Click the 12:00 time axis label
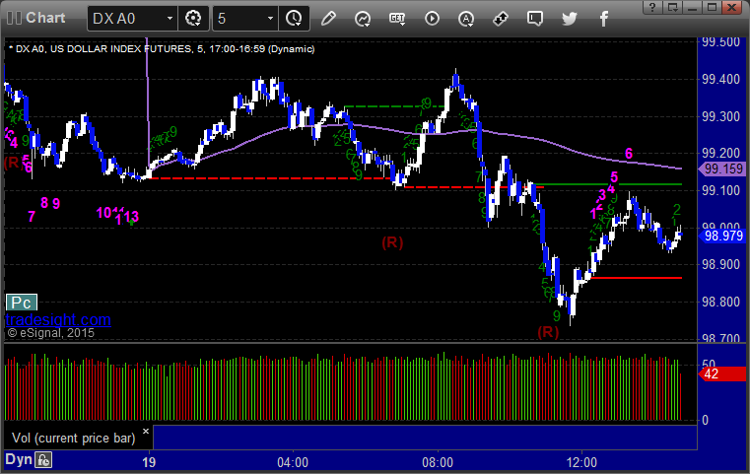The image size is (750, 474). 581,462
